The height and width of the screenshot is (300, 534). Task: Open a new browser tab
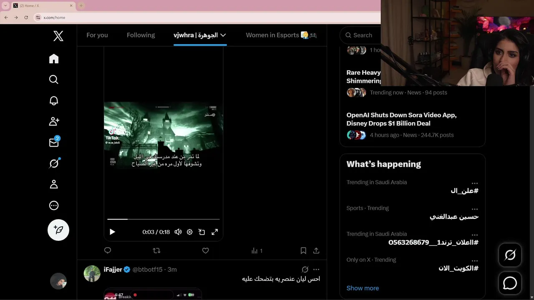click(x=81, y=5)
